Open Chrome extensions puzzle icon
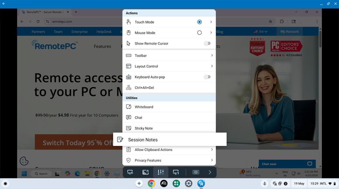This screenshot has height=189, width=339. 282,22
